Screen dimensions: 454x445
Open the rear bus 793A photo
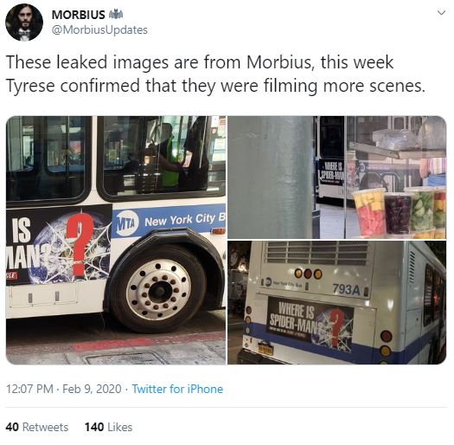337,303
